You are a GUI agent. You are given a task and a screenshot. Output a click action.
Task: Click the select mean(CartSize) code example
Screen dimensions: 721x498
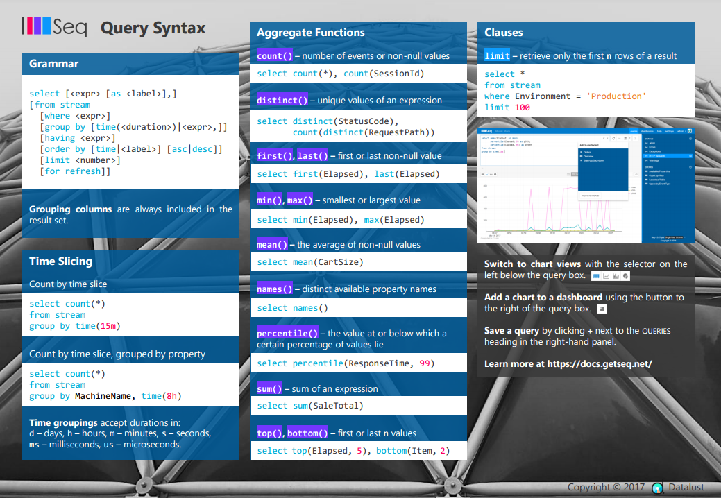tap(310, 262)
